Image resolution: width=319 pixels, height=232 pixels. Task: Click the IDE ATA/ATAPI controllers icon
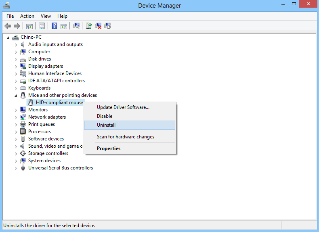(x=23, y=81)
